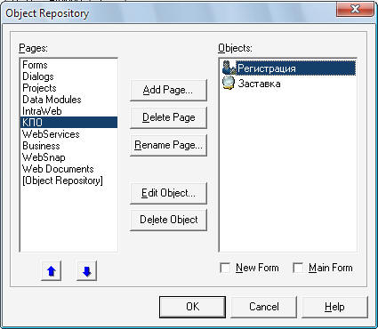Image resolution: width=378 pixels, height=329 pixels.
Task: Confirm with the OK button
Action: click(192, 307)
